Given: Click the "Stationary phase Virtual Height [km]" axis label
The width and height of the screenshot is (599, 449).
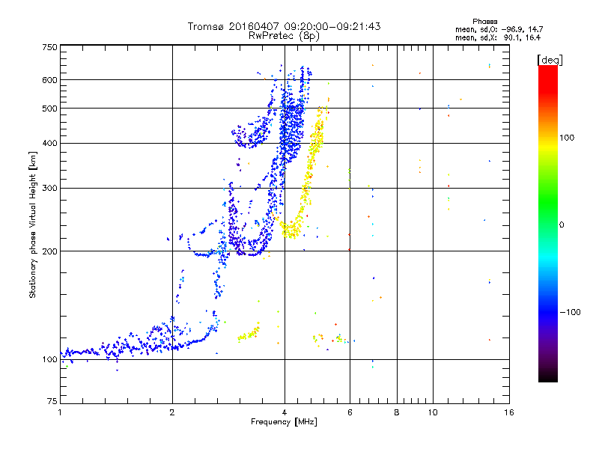Looking at the screenshot, I should click(32, 225).
